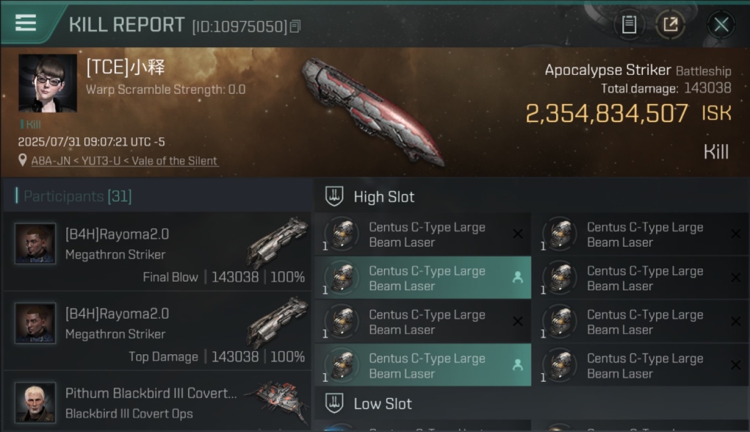Tap the Top Damage Megathron Striker ship icon
This screenshot has height=432, width=750.
(x=277, y=323)
